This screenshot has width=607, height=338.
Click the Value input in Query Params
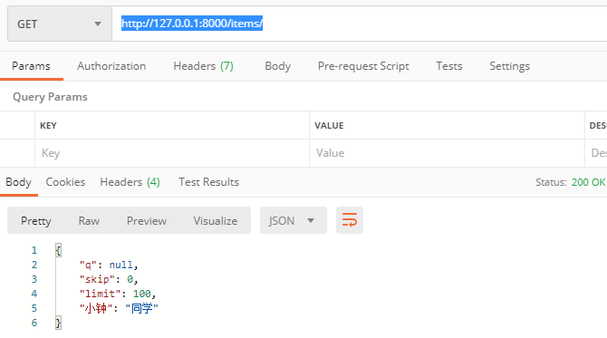tap(447, 153)
